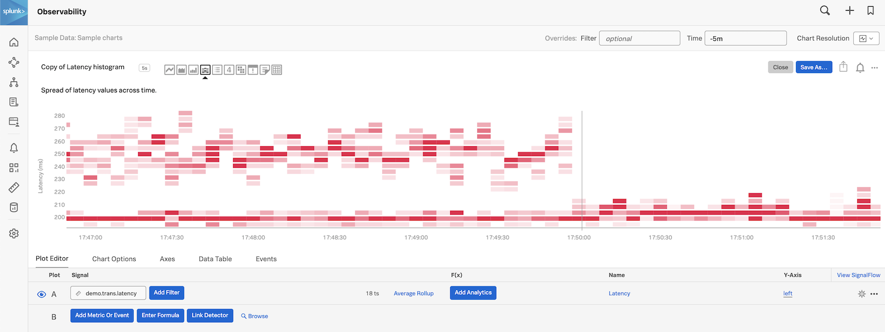Select the heatmap chart type icon
Image resolution: width=885 pixels, height=332 pixels.
pos(241,70)
